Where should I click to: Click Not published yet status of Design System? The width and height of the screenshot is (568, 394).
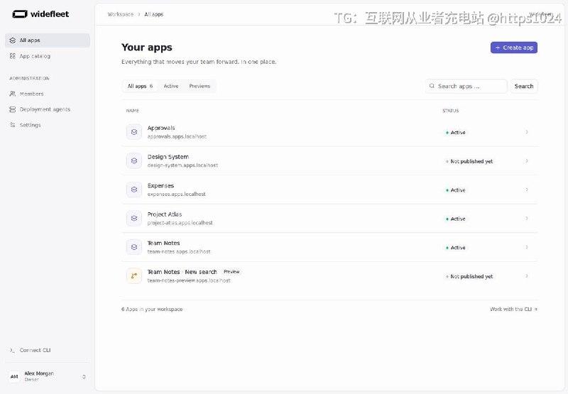tap(469, 161)
